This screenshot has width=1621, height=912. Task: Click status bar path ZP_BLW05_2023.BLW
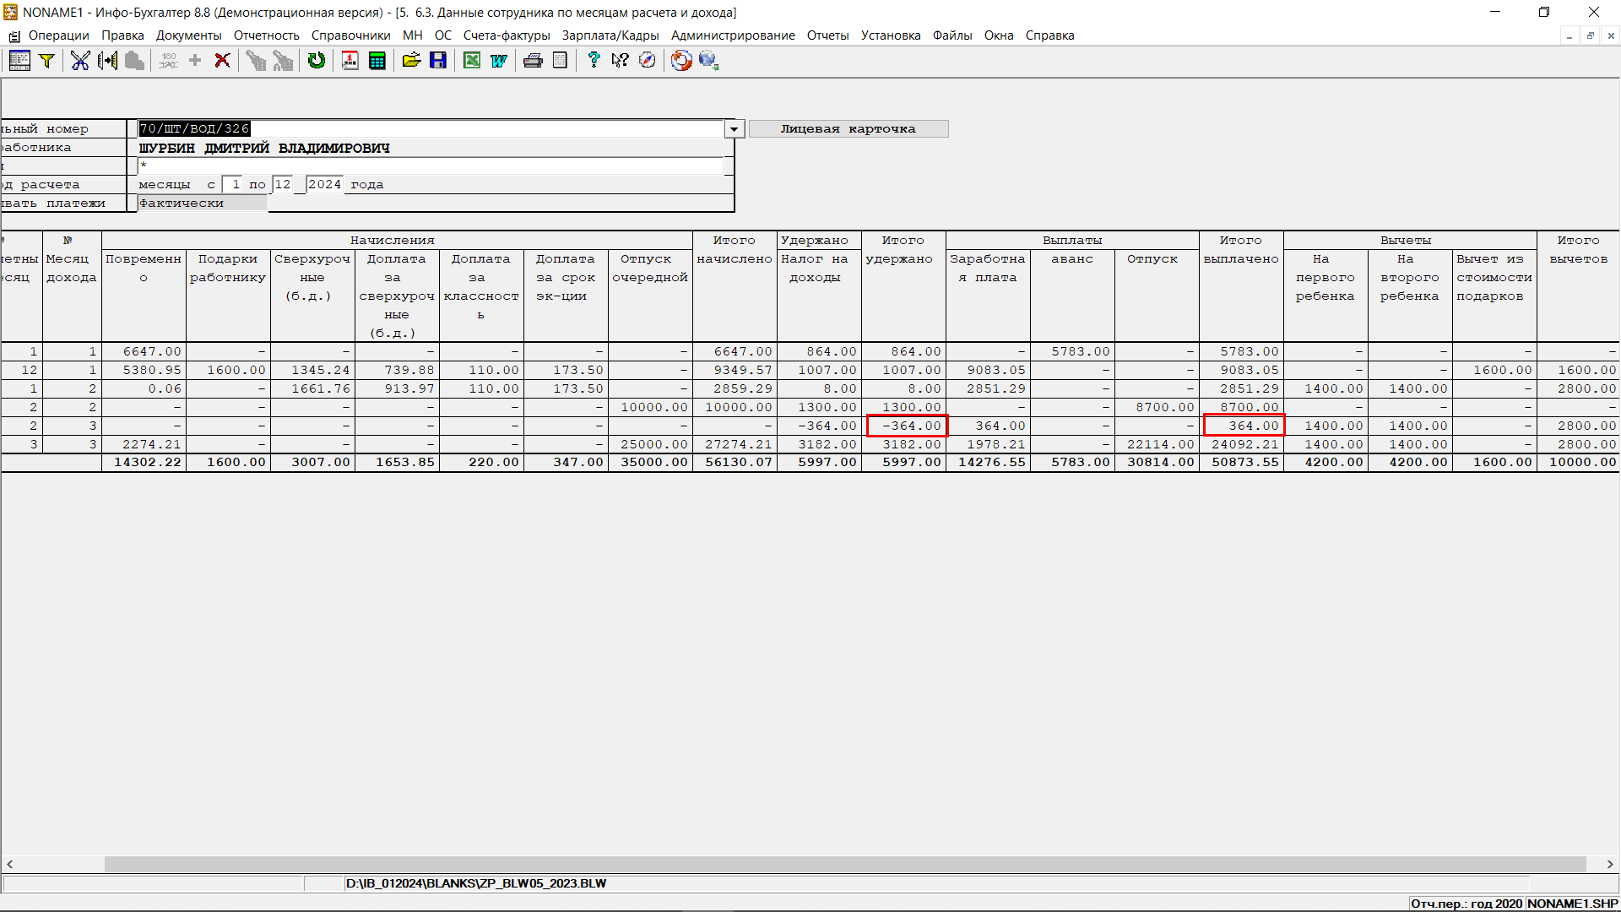(476, 883)
